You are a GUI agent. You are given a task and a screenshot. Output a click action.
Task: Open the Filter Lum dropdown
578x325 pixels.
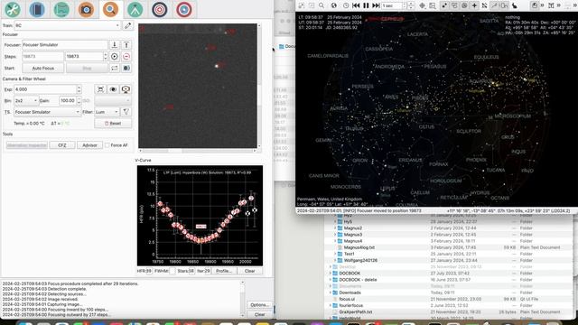coord(107,112)
